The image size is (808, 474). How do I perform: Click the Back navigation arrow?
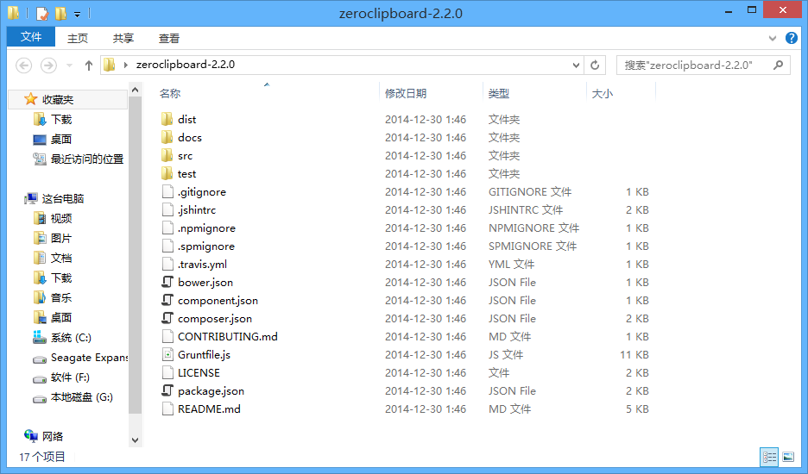(23, 65)
